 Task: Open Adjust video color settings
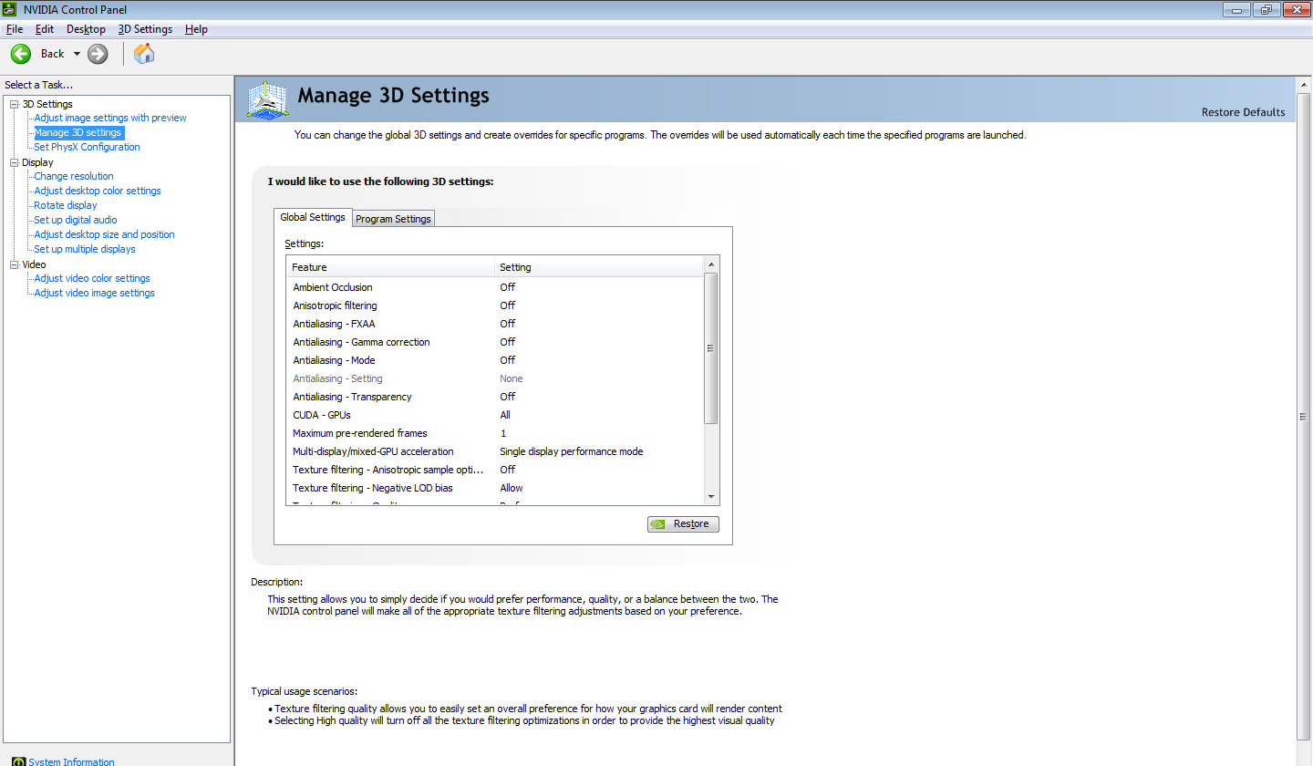92,278
